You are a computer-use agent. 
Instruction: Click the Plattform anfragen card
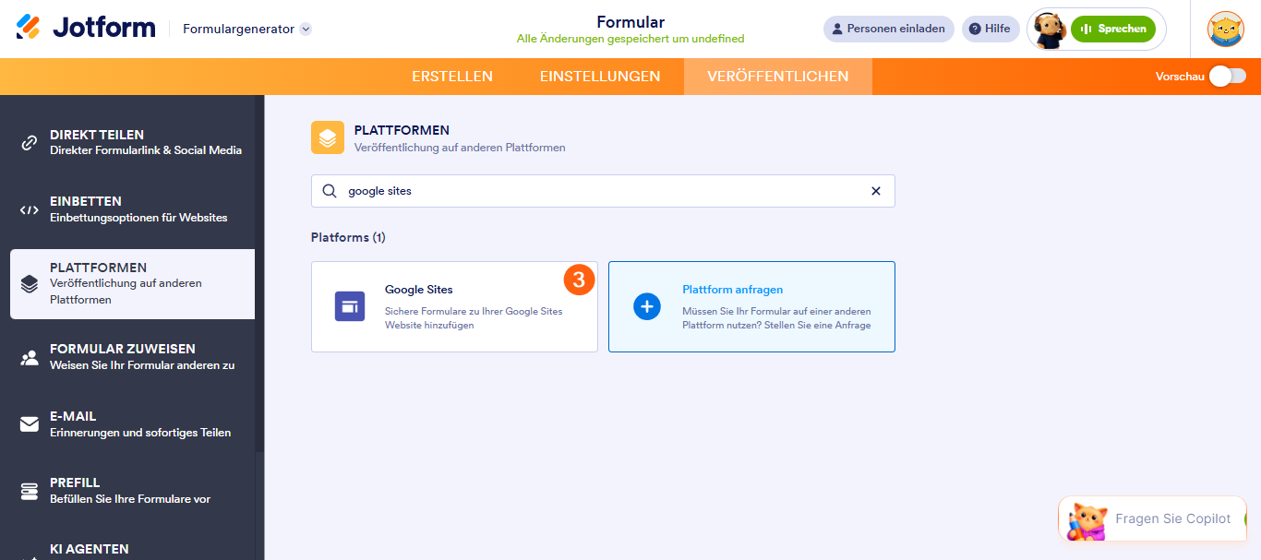(751, 306)
